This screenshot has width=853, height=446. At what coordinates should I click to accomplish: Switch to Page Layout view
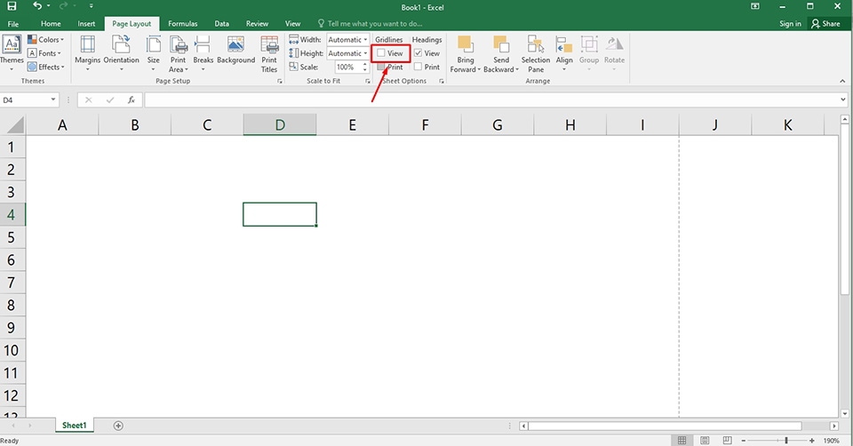[x=705, y=440]
